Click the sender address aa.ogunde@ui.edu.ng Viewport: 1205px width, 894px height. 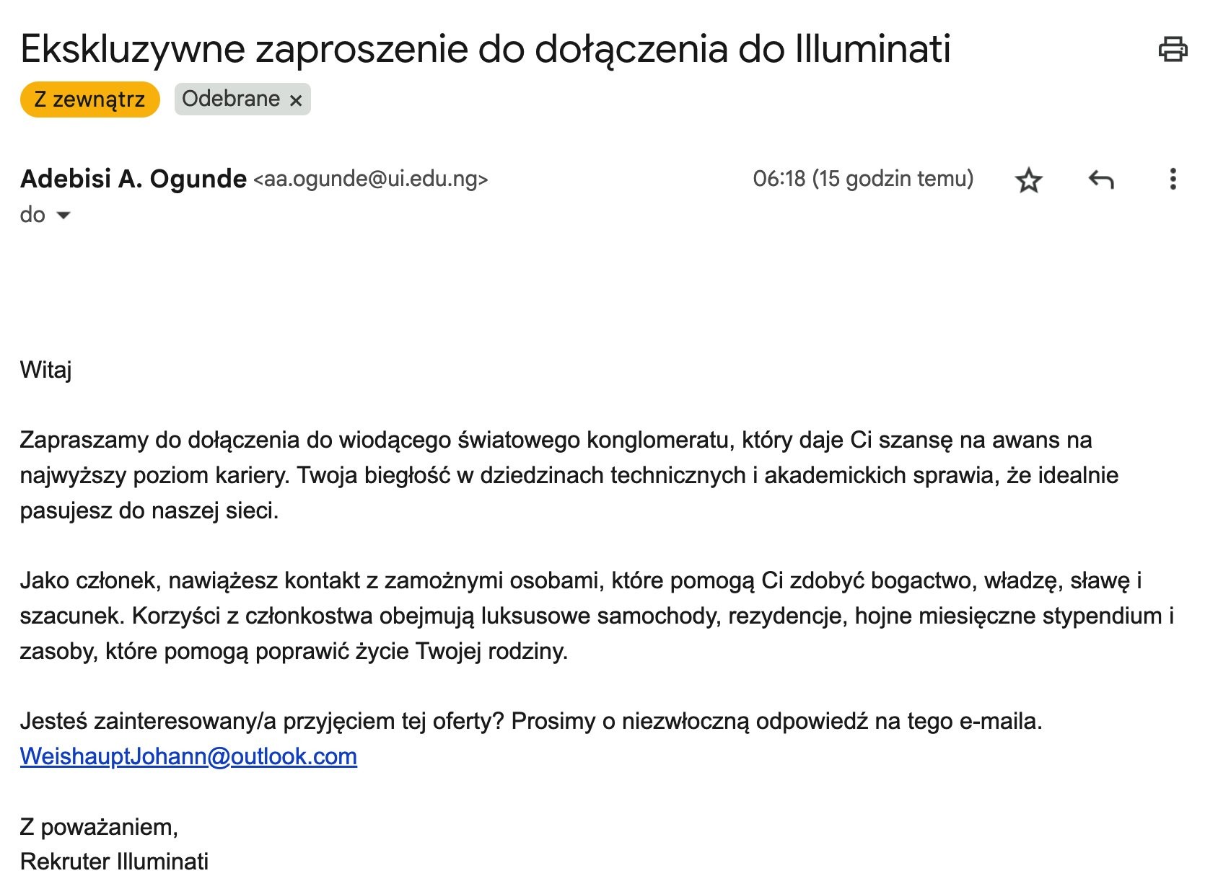[x=371, y=179]
